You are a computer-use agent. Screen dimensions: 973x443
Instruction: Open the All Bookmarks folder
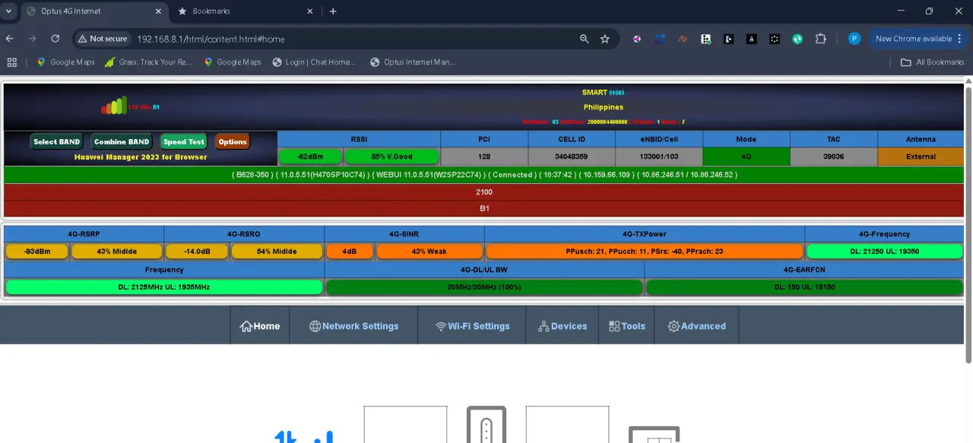932,62
